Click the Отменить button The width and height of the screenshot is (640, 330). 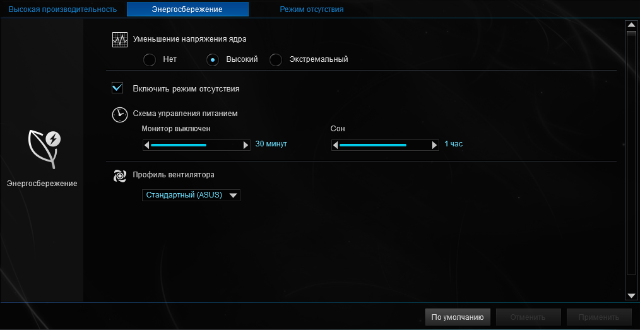tap(528, 317)
